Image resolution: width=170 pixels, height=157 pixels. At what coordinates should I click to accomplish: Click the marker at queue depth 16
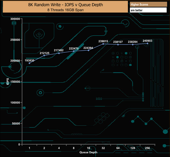point(88,50)
